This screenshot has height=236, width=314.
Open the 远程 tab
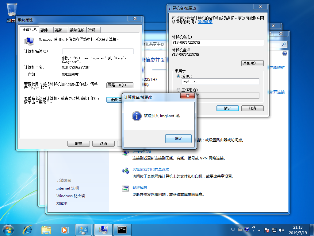[x=92, y=30]
